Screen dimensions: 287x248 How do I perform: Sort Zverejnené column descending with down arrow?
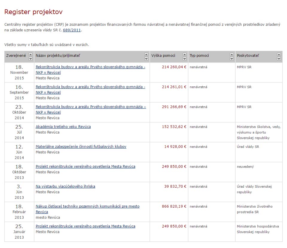pyautogui.click(x=30, y=59)
